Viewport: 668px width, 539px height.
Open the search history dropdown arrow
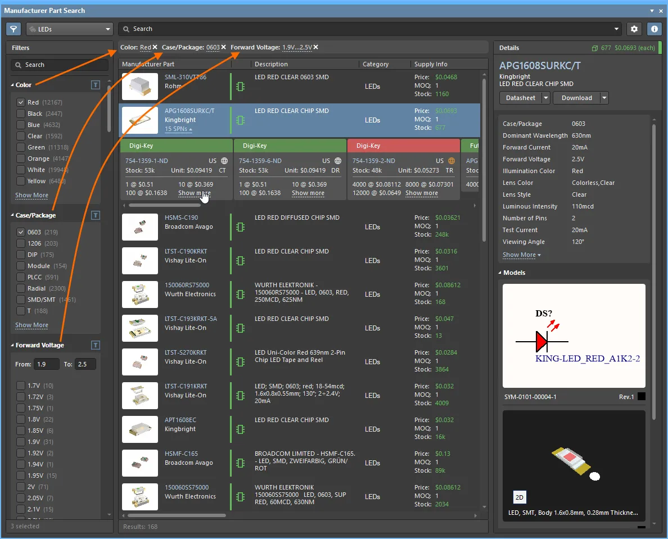[x=616, y=29]
